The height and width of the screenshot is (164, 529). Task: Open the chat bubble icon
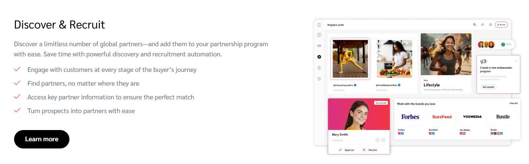tap(482, 25)
